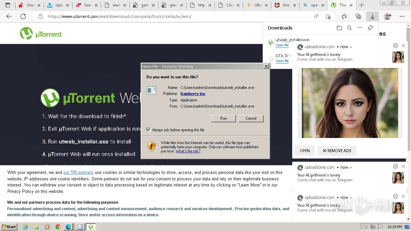Dismiss the top uploadsome notification
The image size is (411, 231).
(403, 46)
